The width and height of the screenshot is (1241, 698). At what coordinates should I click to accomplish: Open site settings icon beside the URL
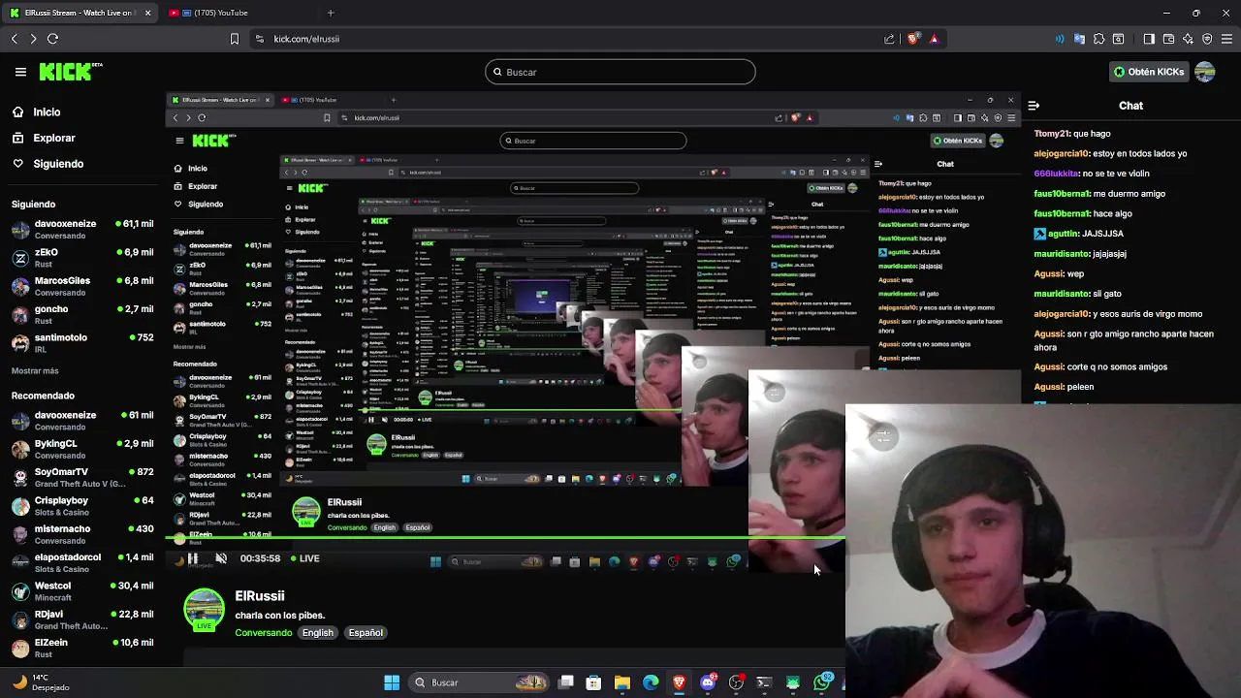pyautogui.click(x=259, y=39)
